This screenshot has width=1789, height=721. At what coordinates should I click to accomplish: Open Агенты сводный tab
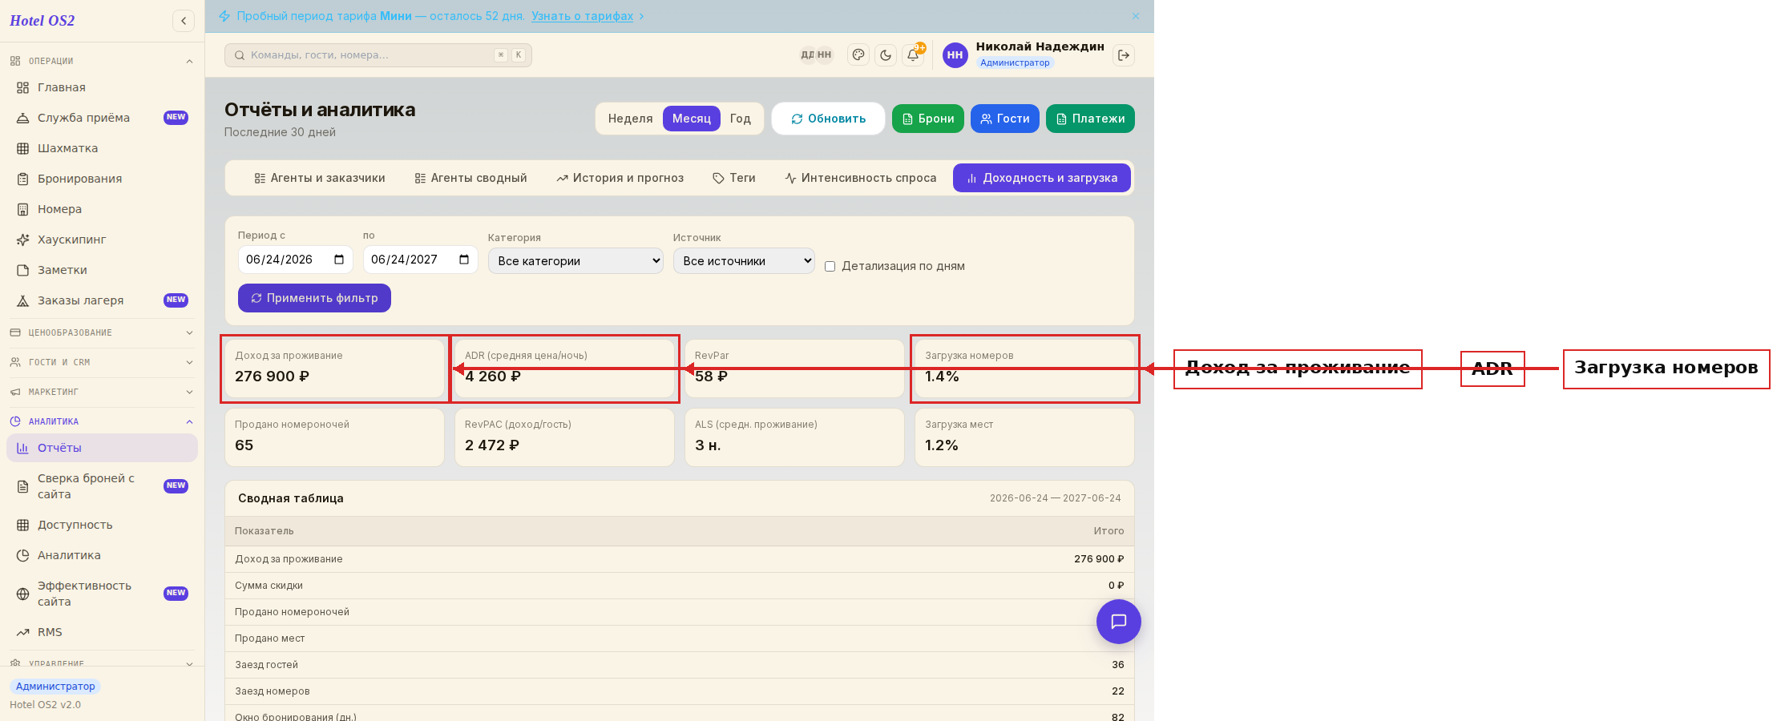click(471, 178)
